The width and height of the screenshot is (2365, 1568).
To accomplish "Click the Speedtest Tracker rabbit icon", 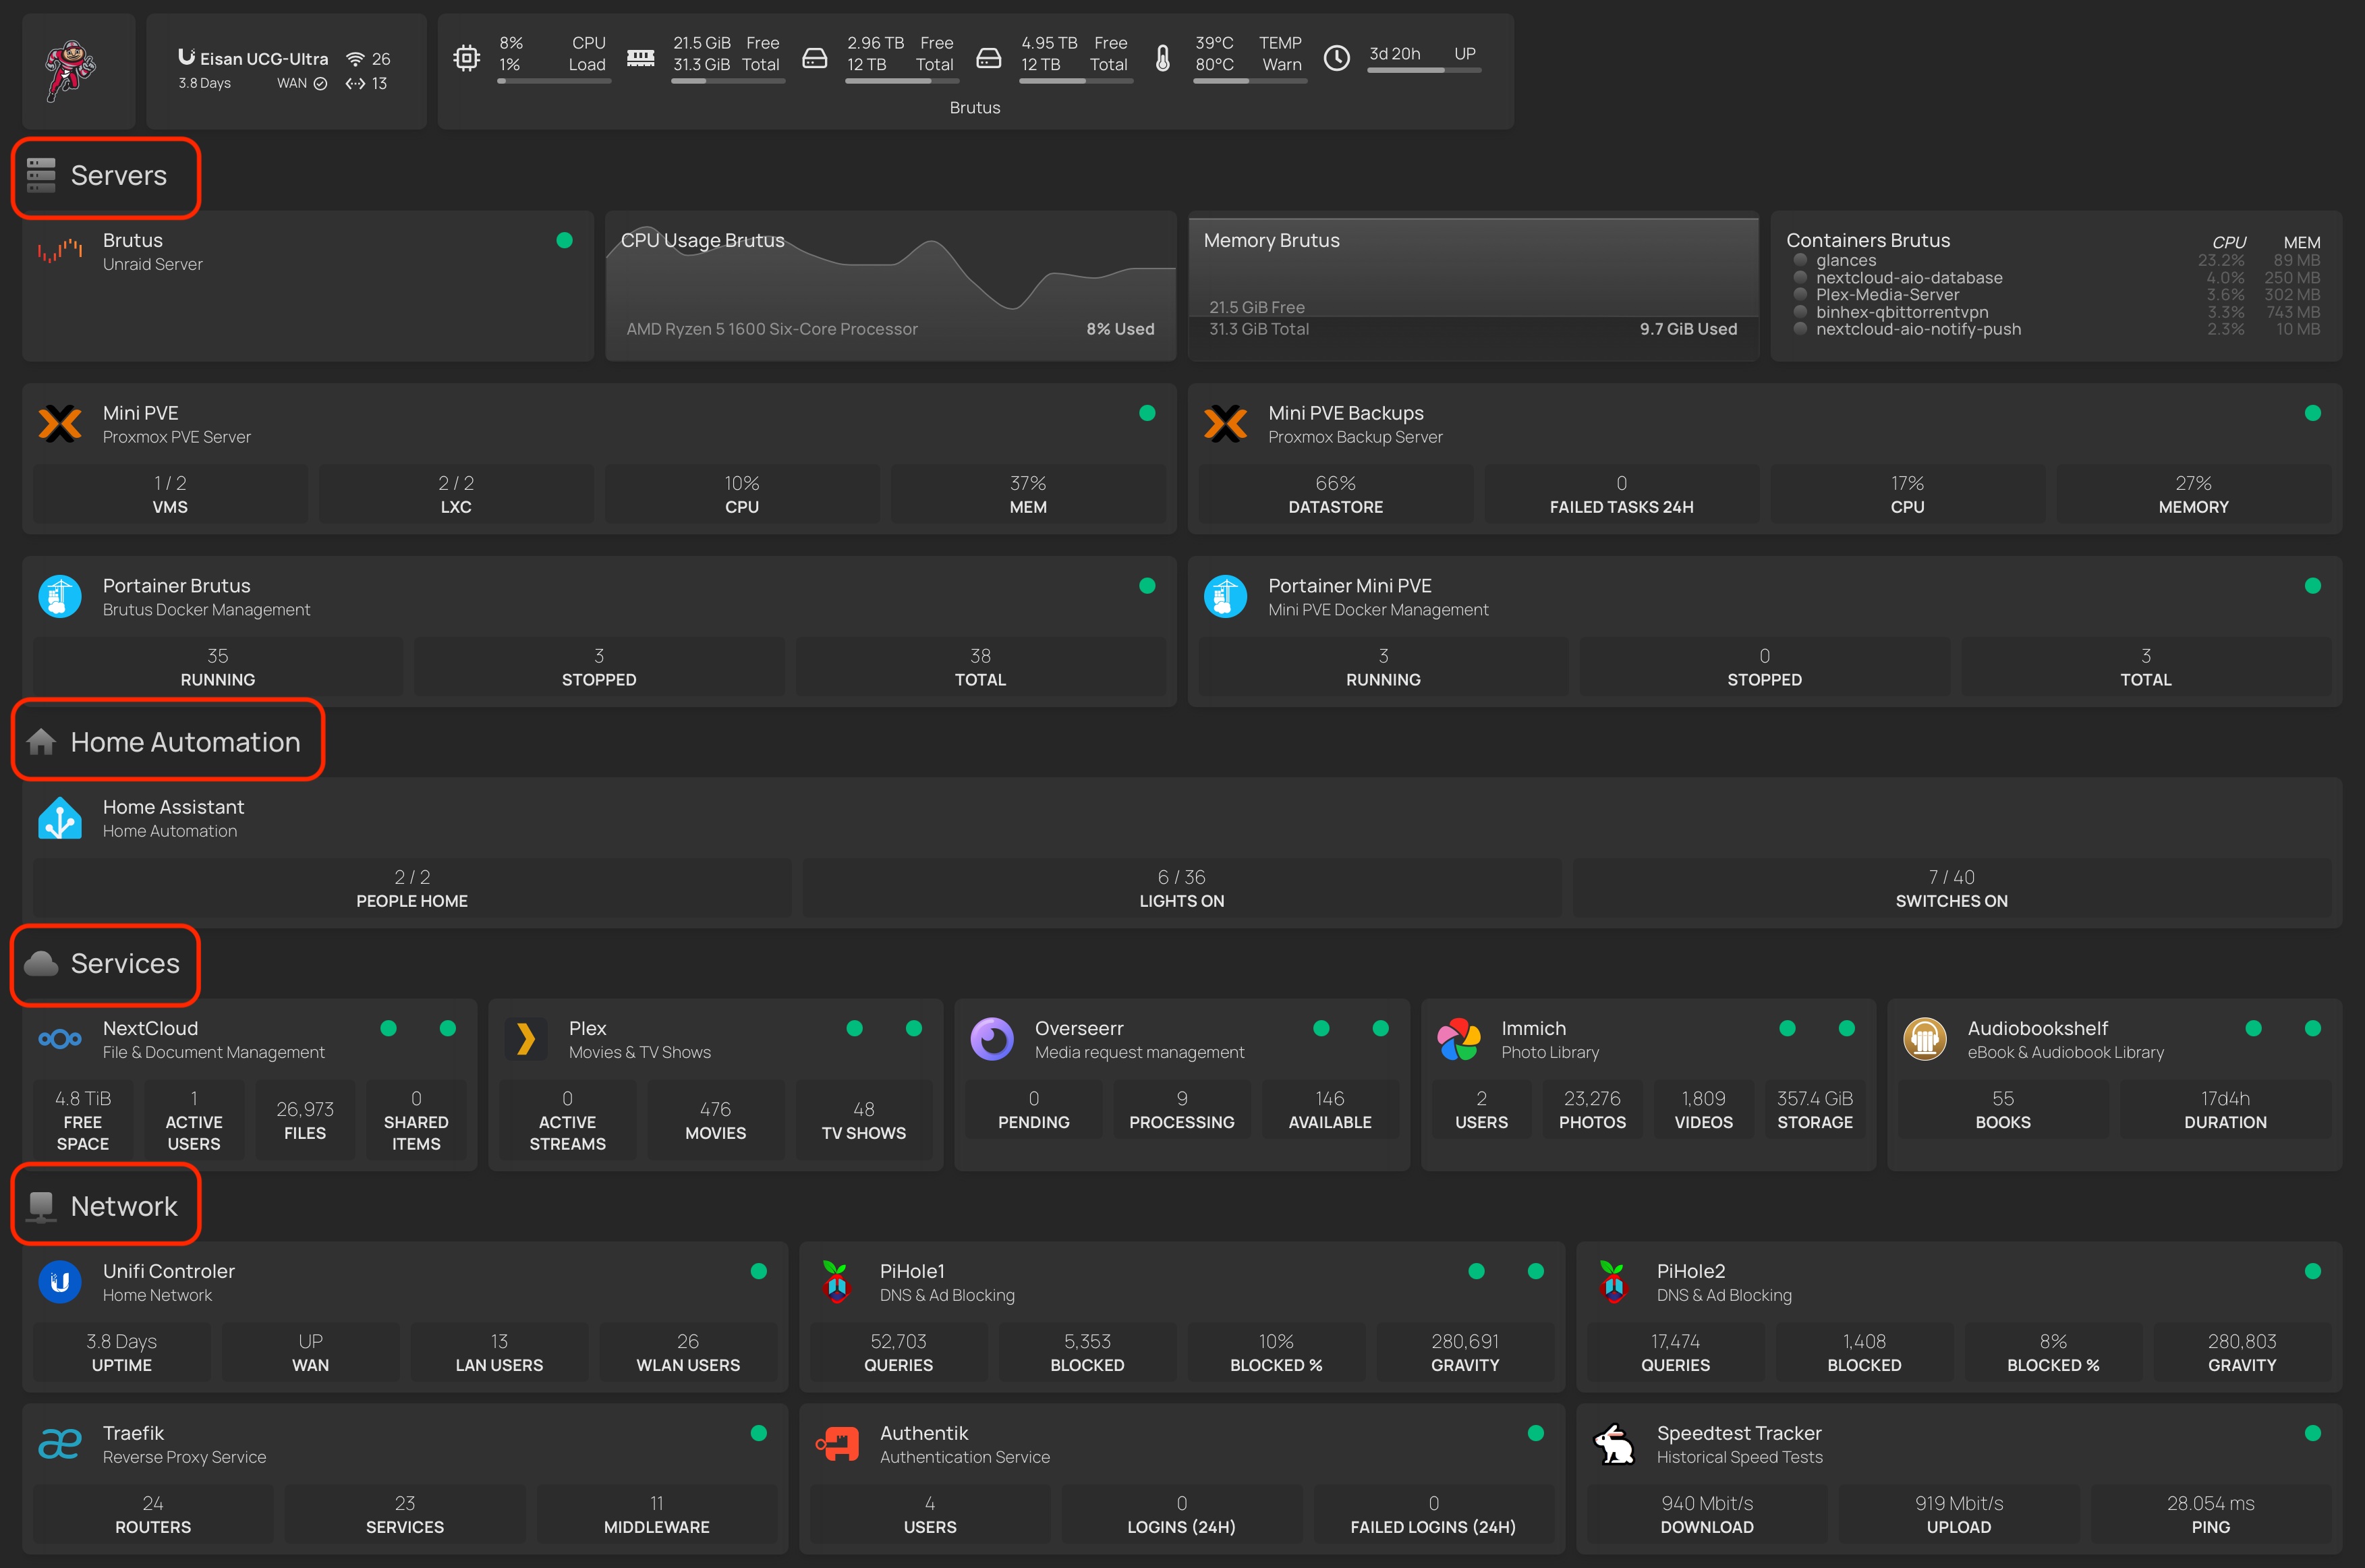I will pos(1614,1444).
